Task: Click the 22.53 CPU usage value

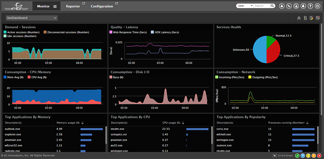Action: tap(166, 129)
